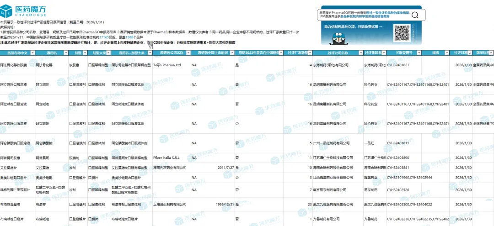Select the 江西施美药业股份有限公司 cell
The image size is (494, 226).
338,178
